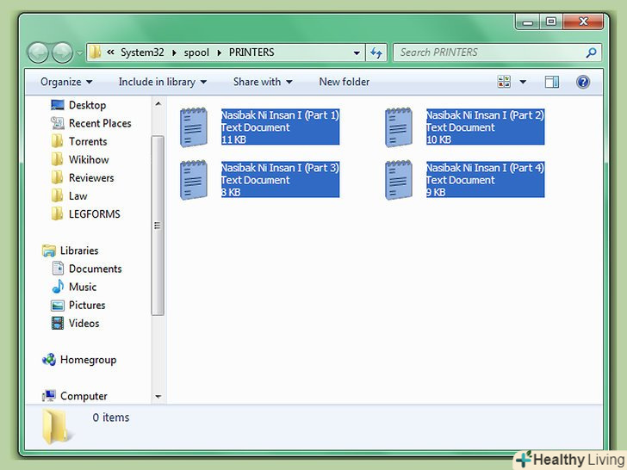Viewport: 627px width, 470px height.
Task: Open the Music library in sidebar
Action: click(83, 287)
